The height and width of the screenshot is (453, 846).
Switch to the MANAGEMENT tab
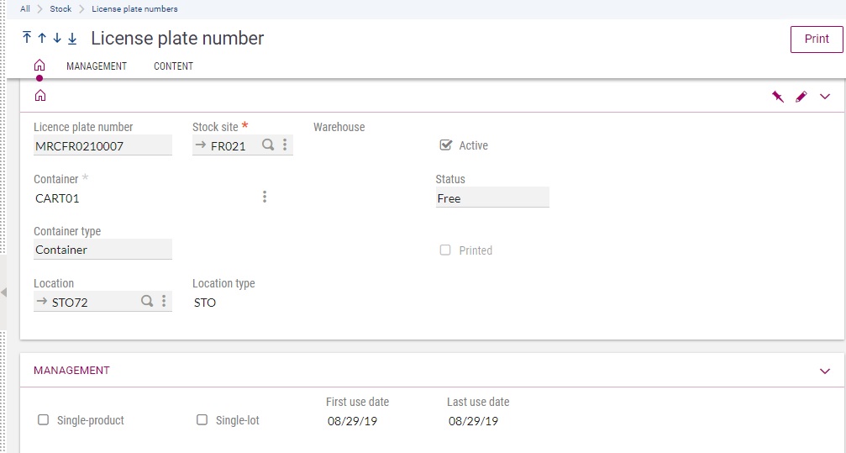coord(97,66)
